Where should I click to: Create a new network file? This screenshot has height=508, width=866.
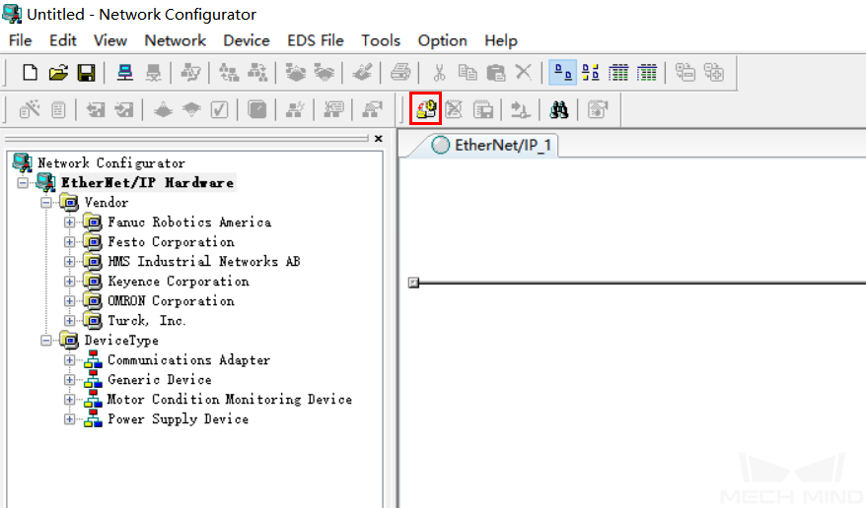[30, 72]
